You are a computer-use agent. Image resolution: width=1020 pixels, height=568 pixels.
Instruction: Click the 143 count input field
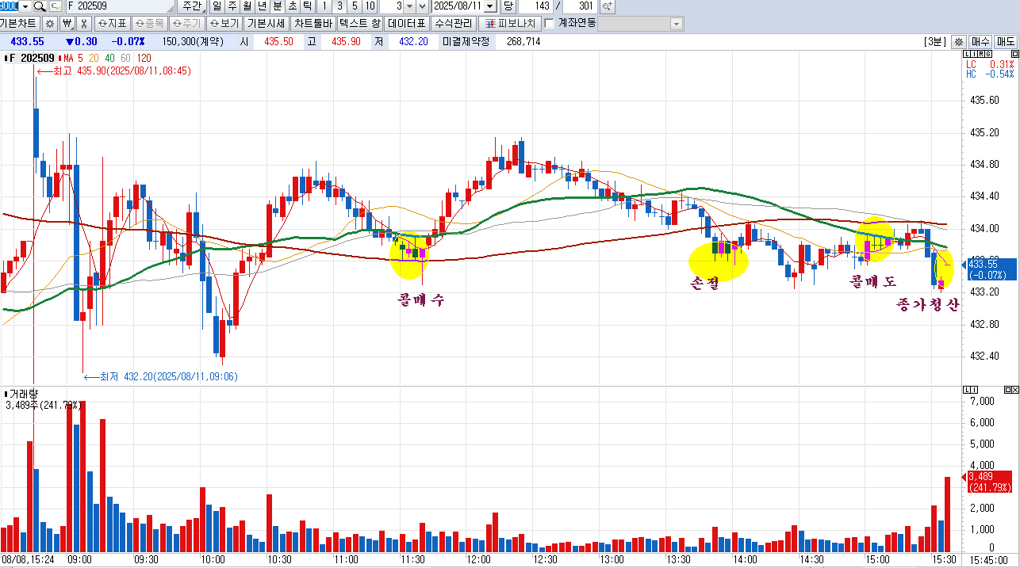tap(535, 6)
